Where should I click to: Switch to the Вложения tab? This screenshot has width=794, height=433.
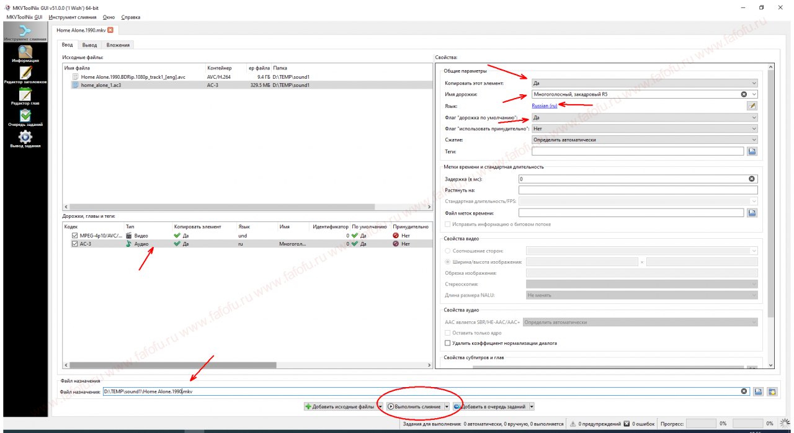118,45
